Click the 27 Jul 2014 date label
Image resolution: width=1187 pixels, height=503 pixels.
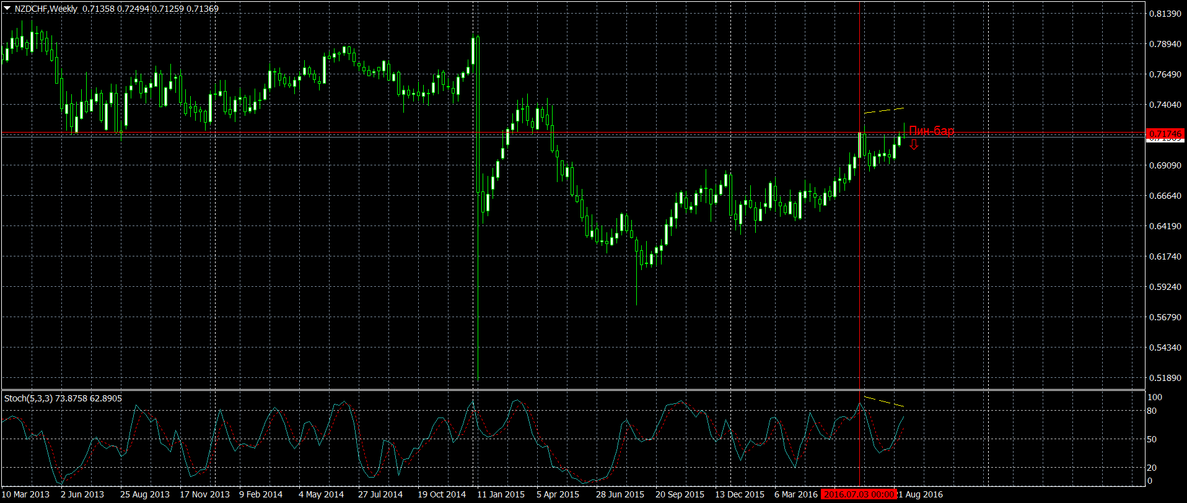pos(380,494)
